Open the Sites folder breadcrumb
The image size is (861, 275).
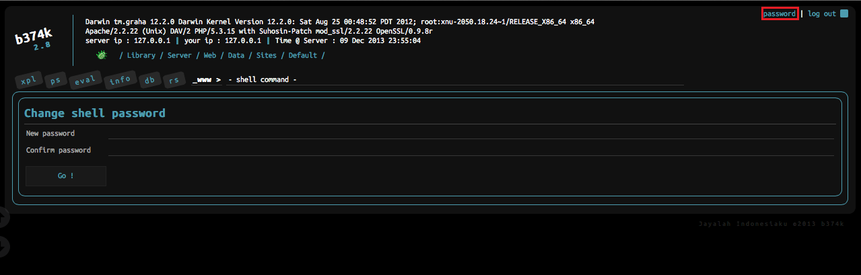pos(266,55)
